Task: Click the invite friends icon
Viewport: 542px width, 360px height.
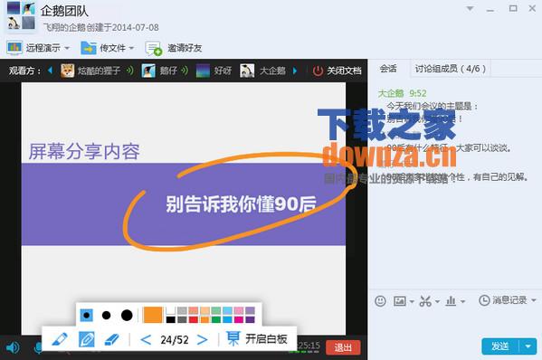Action: (x=154, y=48)
